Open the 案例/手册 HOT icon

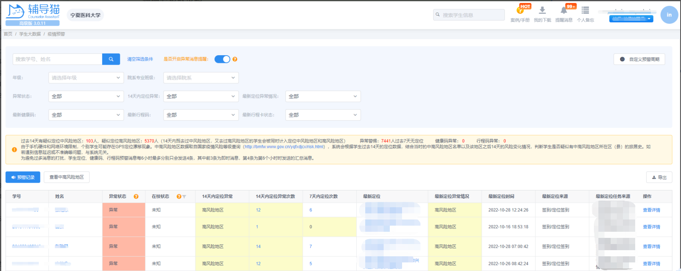pos(520,11)
